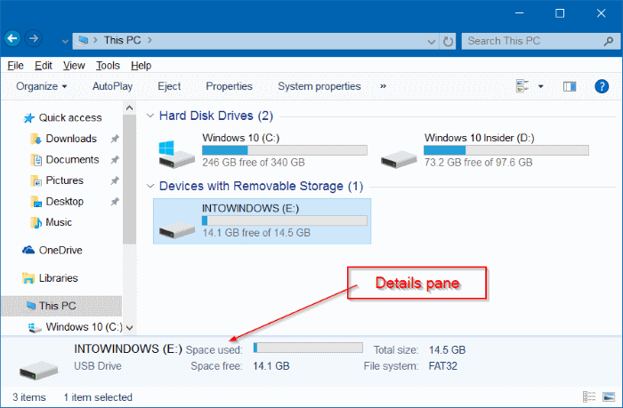Select Quick access in navigation pane
Screen dimensions: 623x408
[62, 118]
